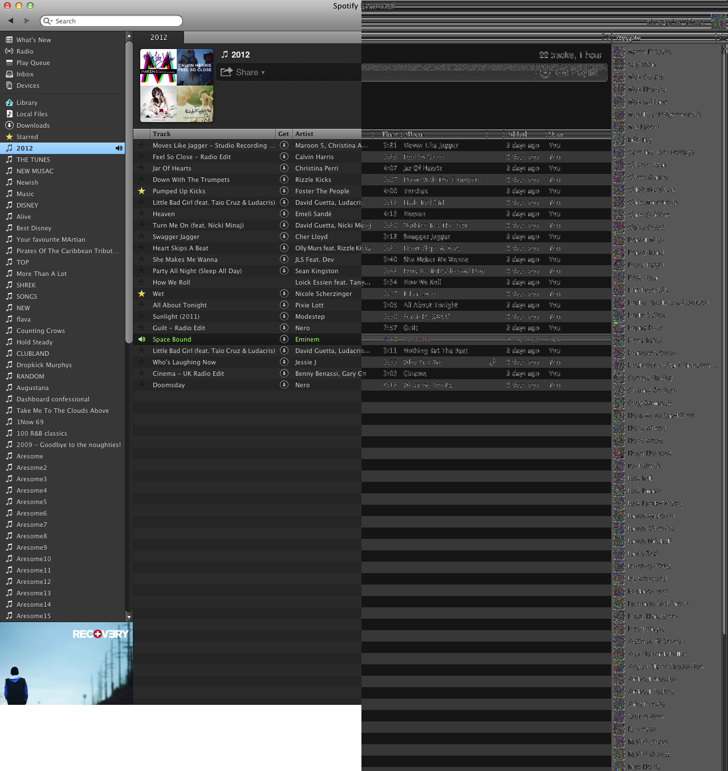The width and height of the screenshot is (728, 771).
Task: Open the Starred playlist star icon
Action: point(9,137)
